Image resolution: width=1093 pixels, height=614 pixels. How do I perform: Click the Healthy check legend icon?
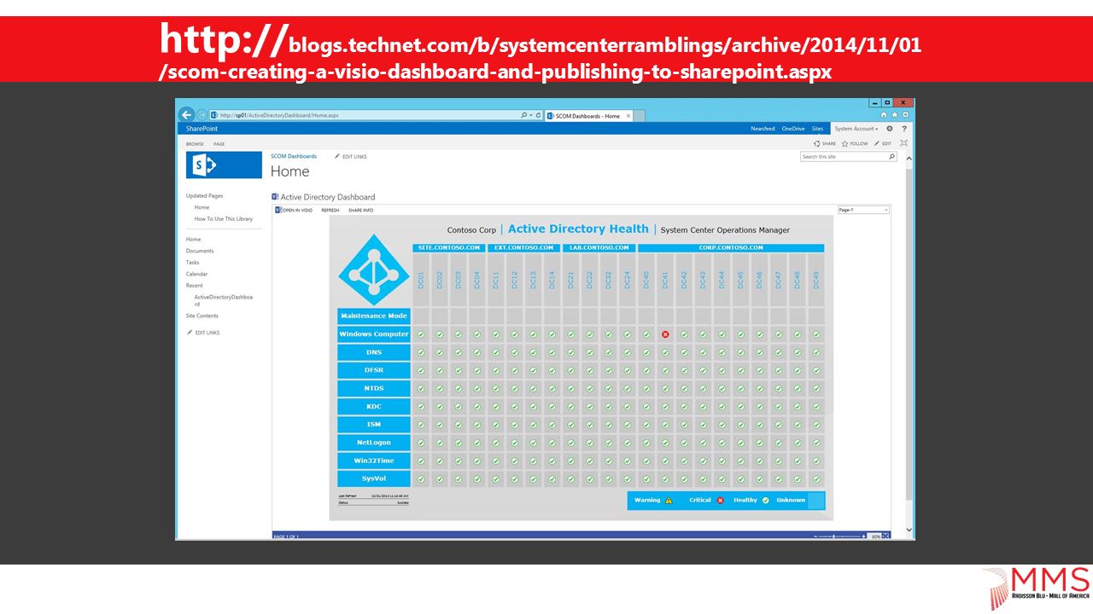pos(766,501)
